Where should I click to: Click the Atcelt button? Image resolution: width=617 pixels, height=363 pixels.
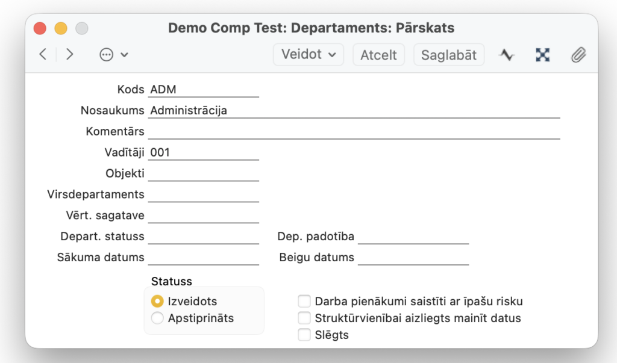tap(378, 55)
